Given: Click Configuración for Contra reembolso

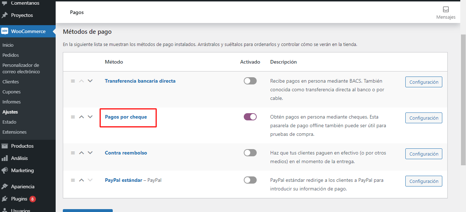Looking at the screenshot, I should (424, 154).
